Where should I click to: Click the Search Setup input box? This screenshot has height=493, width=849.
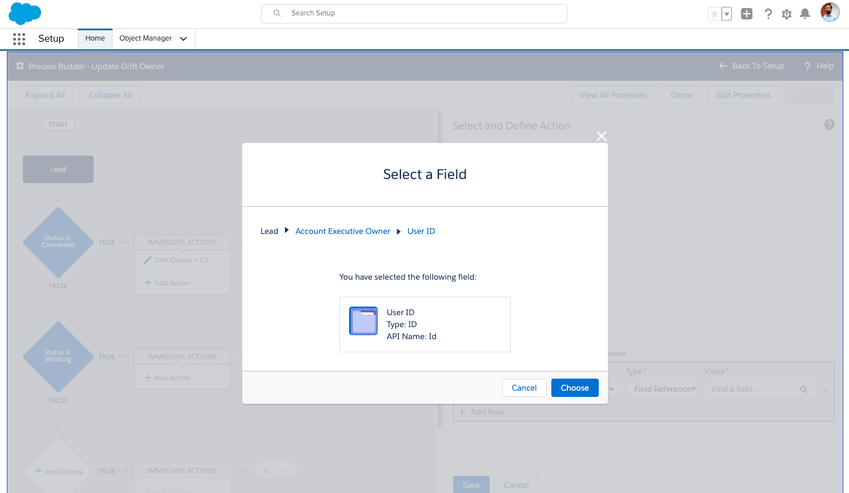414,13
